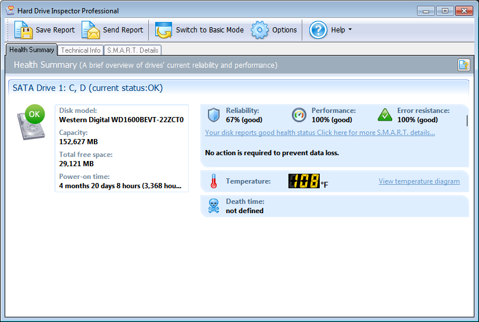Open Options via the gear icon
The image size is (479, 322).
[259, 30]
